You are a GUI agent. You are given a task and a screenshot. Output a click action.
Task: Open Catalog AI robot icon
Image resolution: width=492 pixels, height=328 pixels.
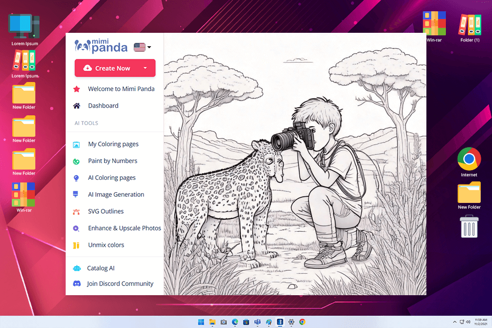click(77, 269)
